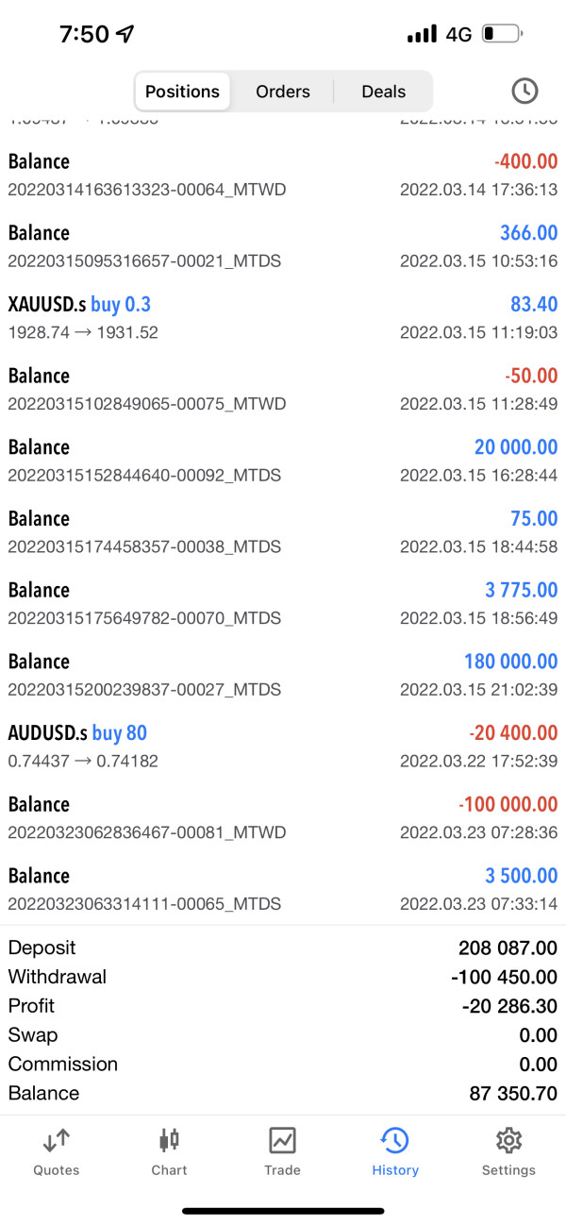The image size is (566, 1225).
Task: Tap the 3 775.00 balance row
Action: 283,603
